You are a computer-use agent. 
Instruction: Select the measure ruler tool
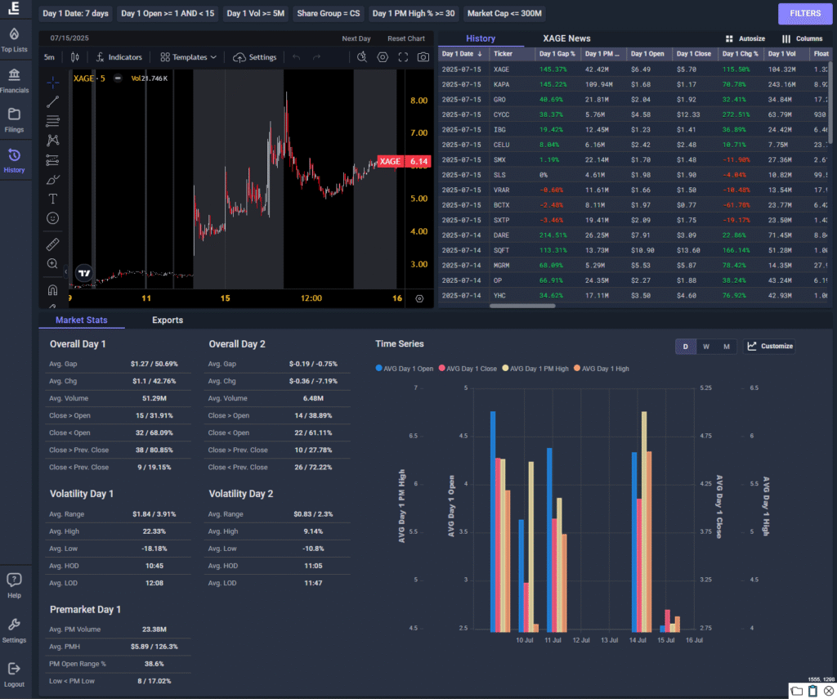pos(52,243)
